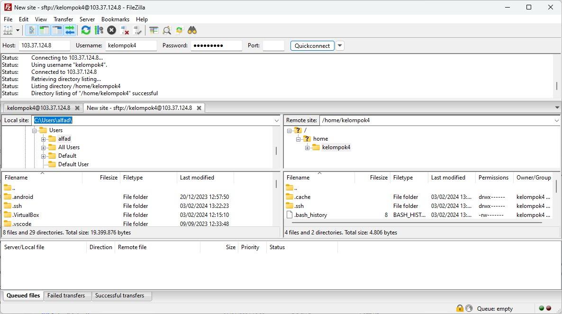Switch to Failed transfers tab
Screen dimensions: 562x314
[x=66, y=296]
